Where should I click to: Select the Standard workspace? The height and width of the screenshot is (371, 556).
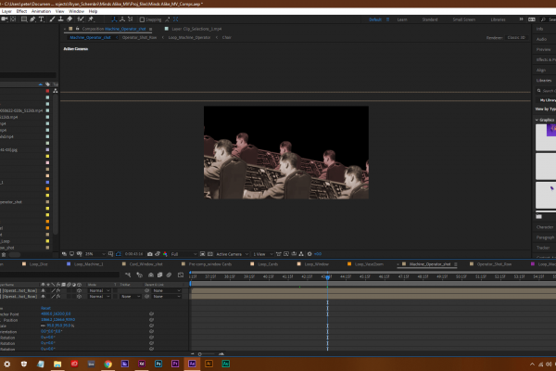430,19
